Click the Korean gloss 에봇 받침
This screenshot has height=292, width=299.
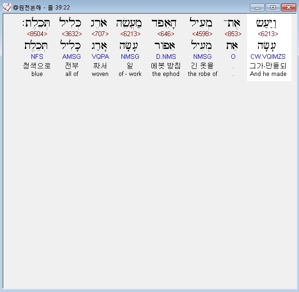pos(166,66)
